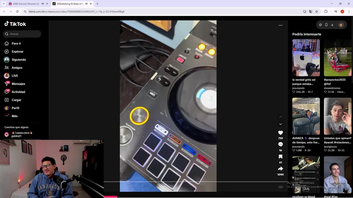Viewport: 353px width, 198px height.
Task: Click the TikTok logo
Action: (x=15, y=24)
